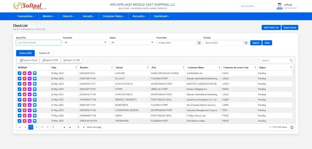Open the Date column options menu

pyautogui.click(x=76, y=67)
